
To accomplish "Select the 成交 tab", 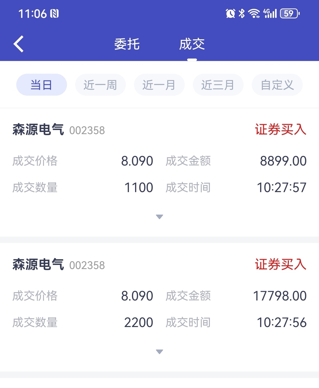I will pos(192,44).
